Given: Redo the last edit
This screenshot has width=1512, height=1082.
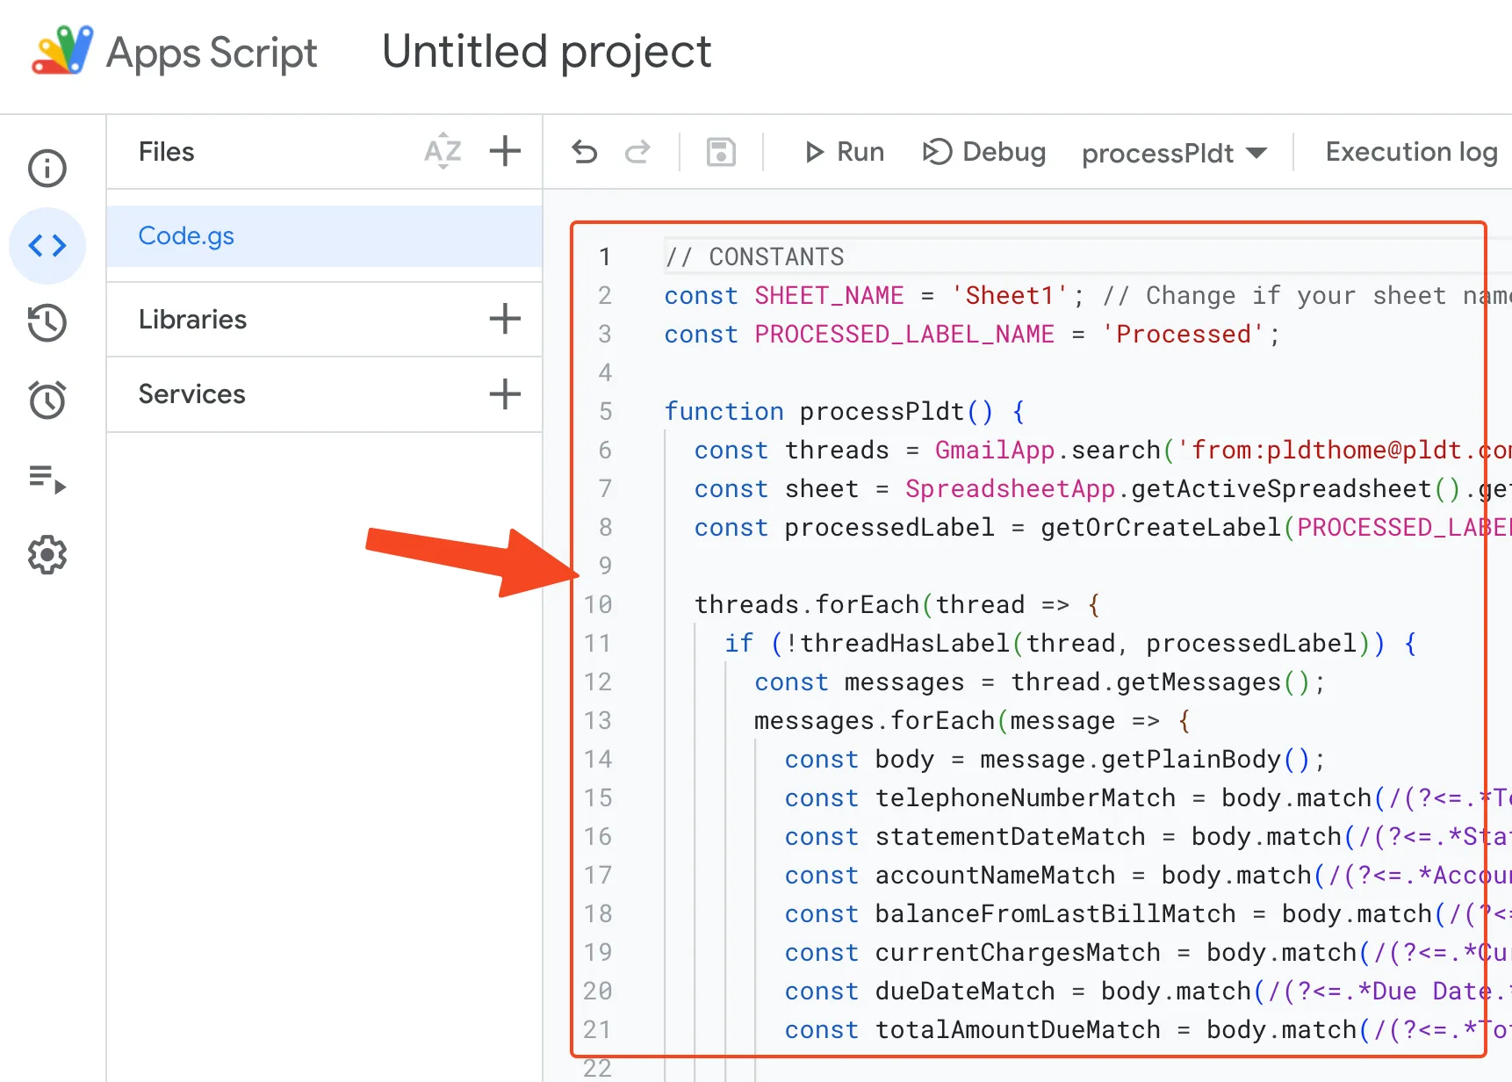Looking at the screenshot, I should click(x=637, y=152).
